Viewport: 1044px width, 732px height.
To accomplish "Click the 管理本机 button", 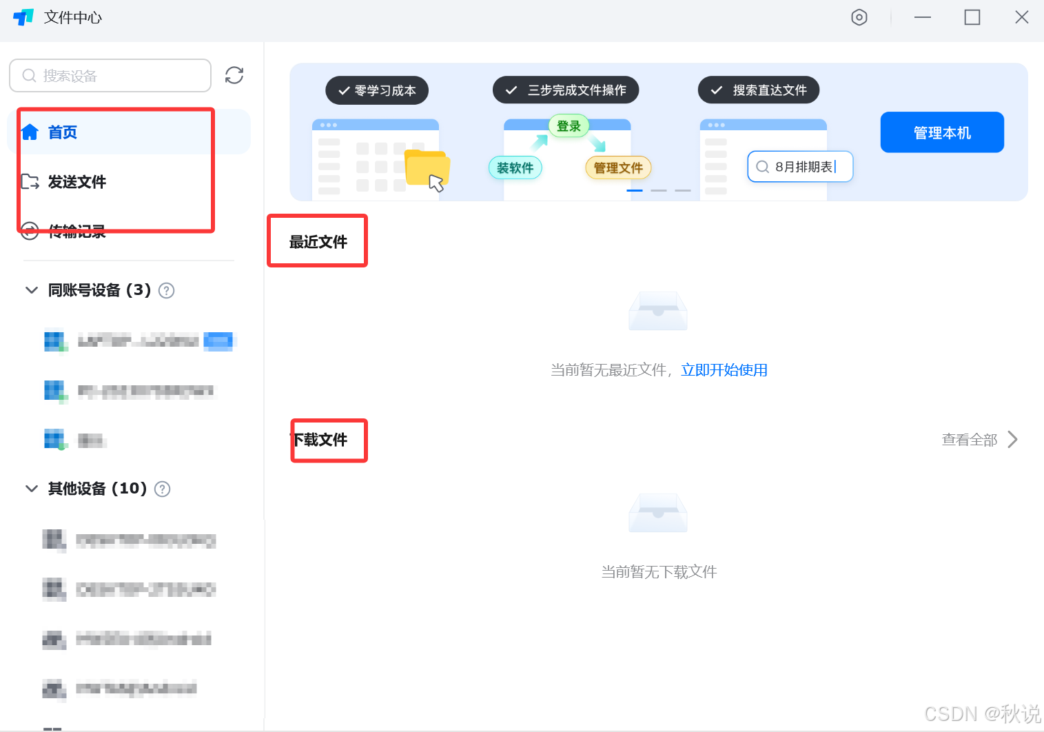I will (x=942, y=132).
